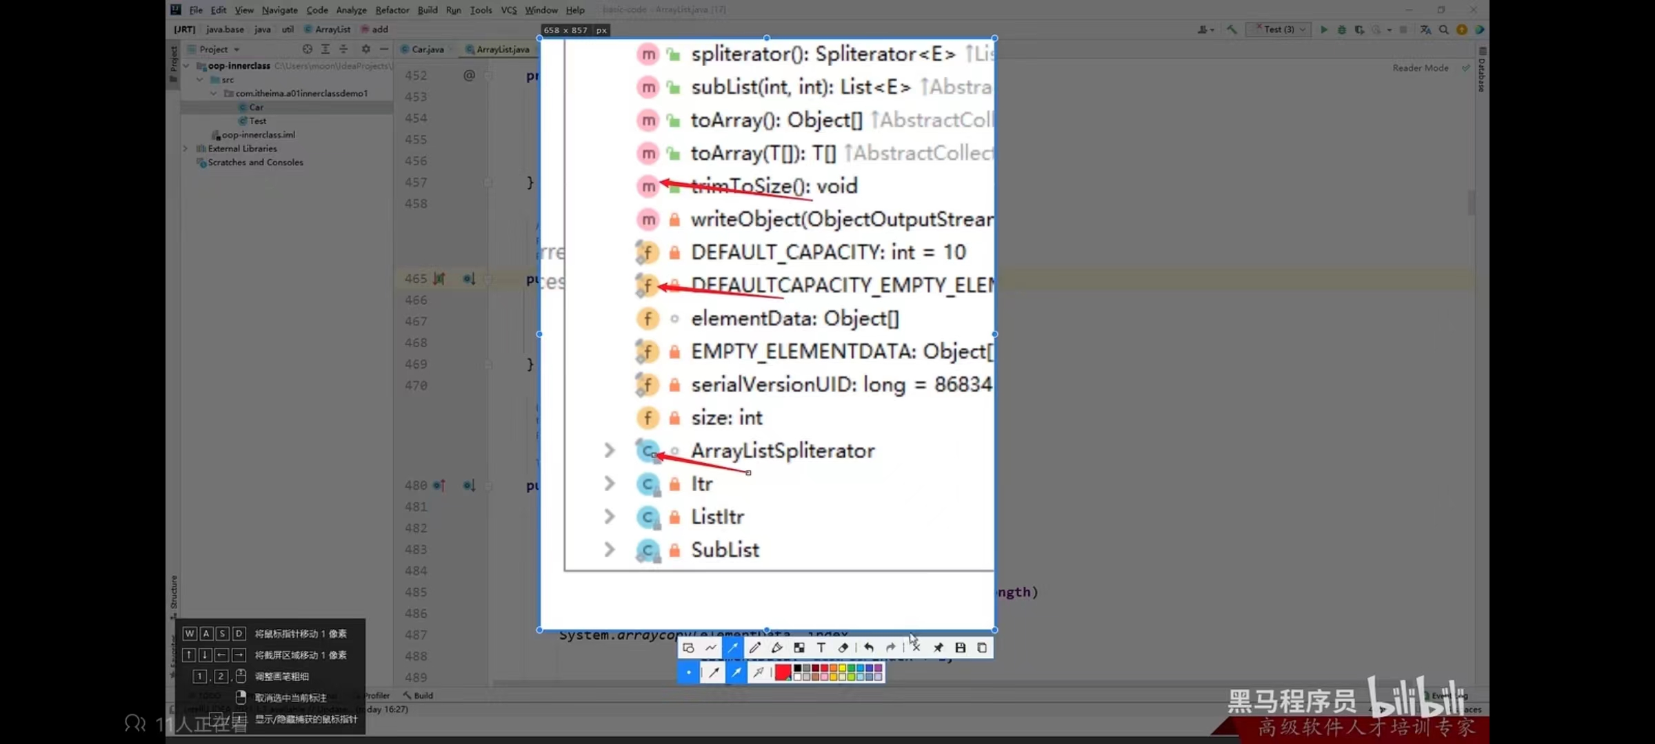1655x744 pixels.
Task: Select the pencil drawing tool
Action: pos(754,648)
